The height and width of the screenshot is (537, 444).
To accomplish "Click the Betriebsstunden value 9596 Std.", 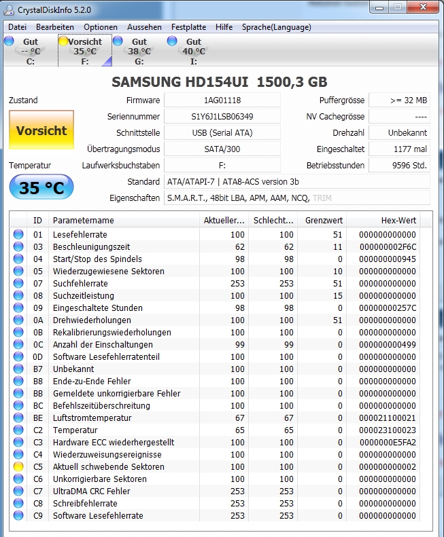I will [399, 166].
